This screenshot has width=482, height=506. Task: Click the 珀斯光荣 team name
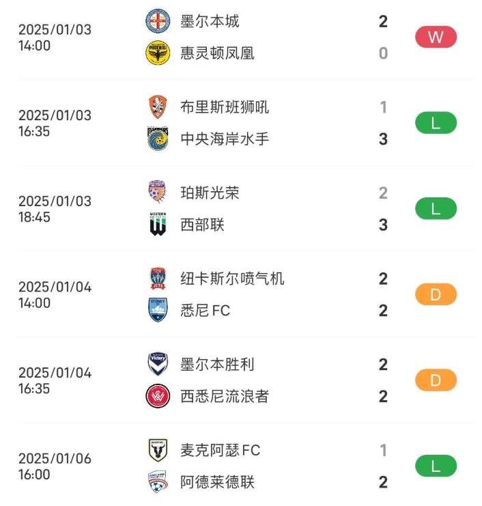click(210, 193)
